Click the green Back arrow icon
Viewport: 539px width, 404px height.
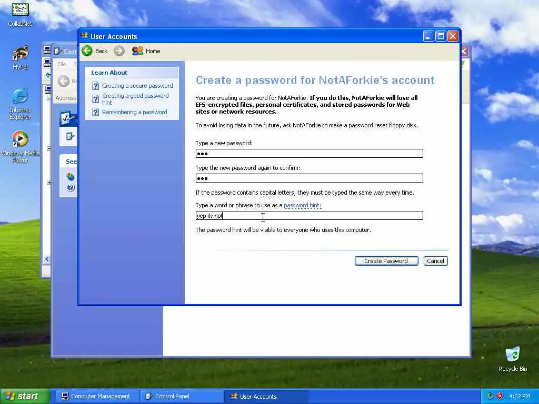[87, 51]
